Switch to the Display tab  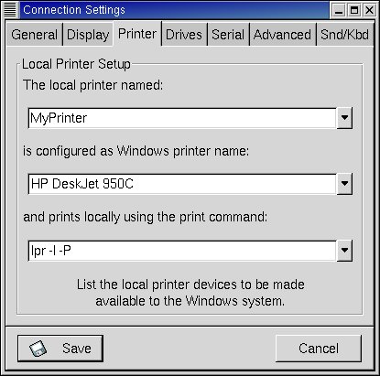point(88,35)
